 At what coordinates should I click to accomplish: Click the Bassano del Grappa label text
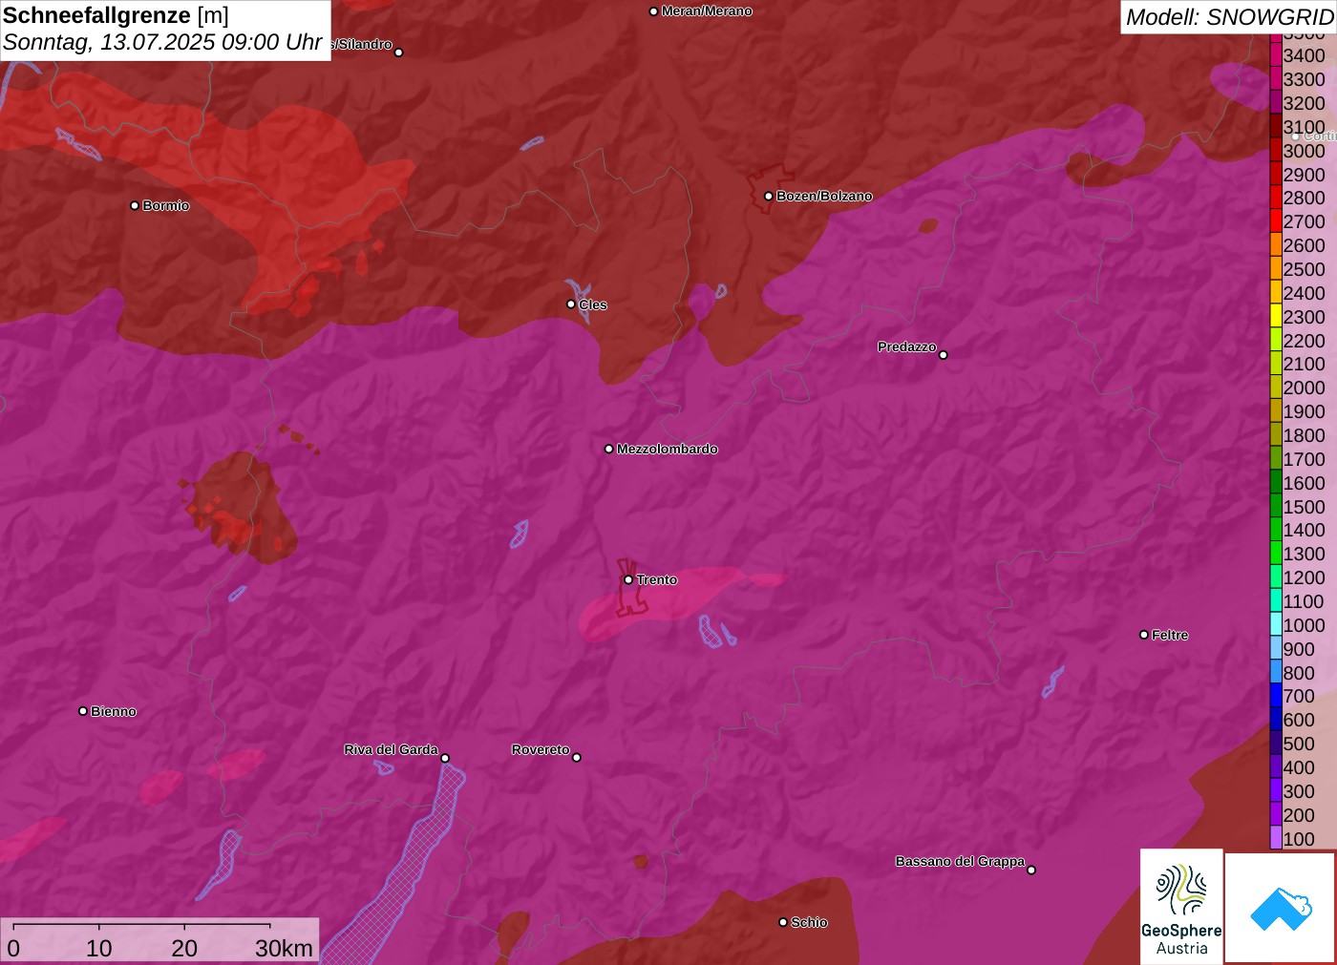pos(960,861)
